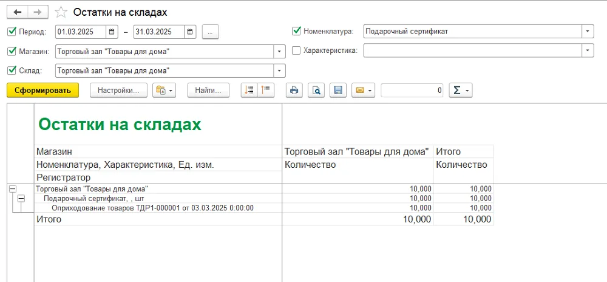Collapse the Подарочный сертификат group
The image size is (607, 282).
point(21,198)
